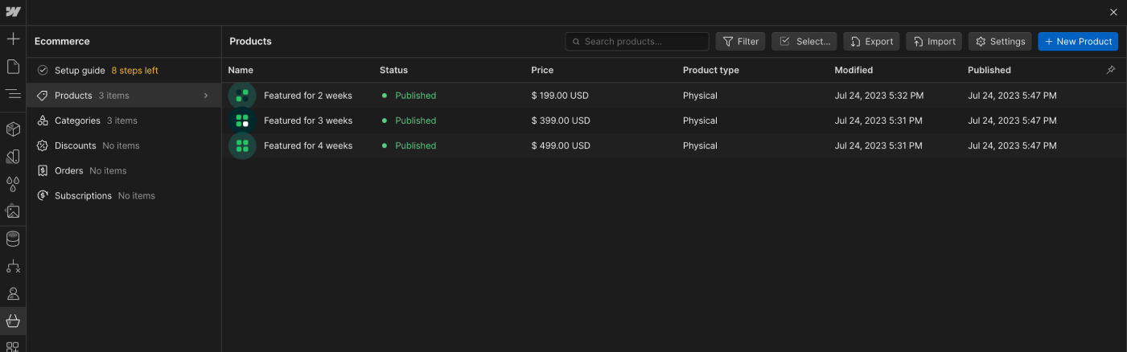
Task: Click into the Search products field
Action: pyautogui.click(x=637, y=42)
